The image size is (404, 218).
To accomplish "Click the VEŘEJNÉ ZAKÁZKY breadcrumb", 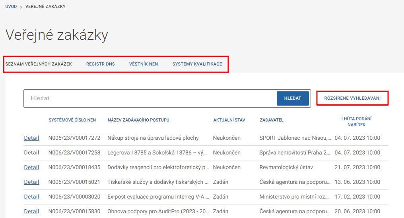I will [x=45, y=7].
